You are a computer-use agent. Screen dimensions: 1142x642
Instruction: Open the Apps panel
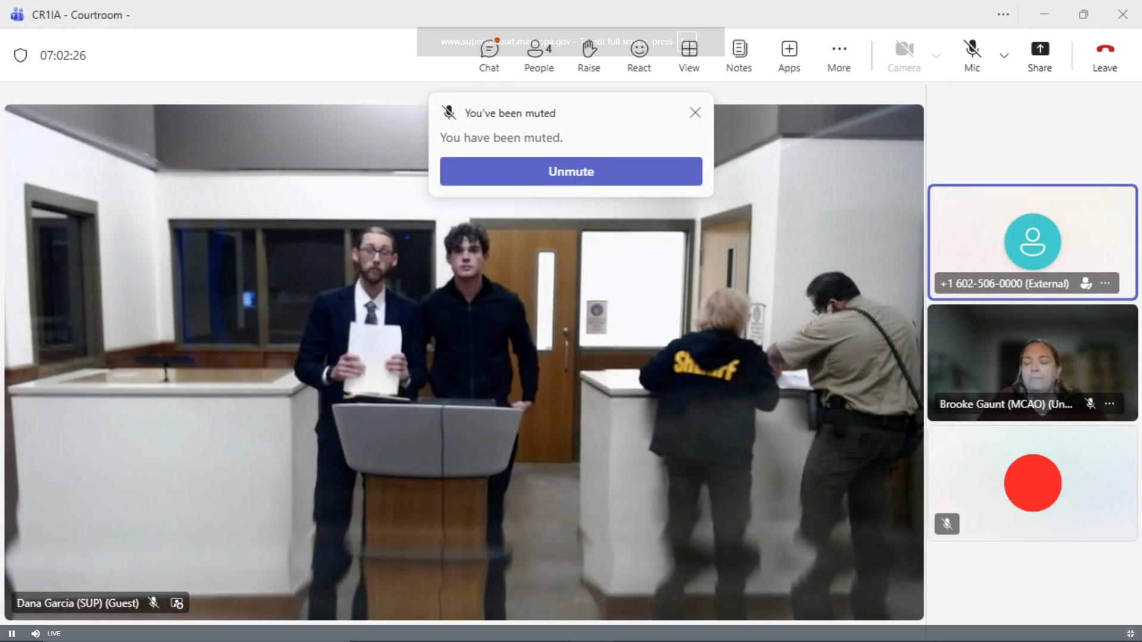(x=789, y=55)
